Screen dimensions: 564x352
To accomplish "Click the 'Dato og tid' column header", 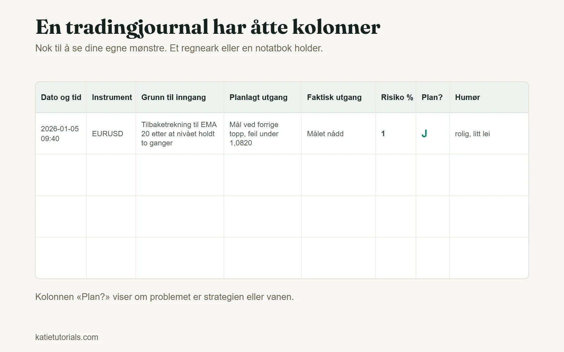I will click(x=61, y=98).
